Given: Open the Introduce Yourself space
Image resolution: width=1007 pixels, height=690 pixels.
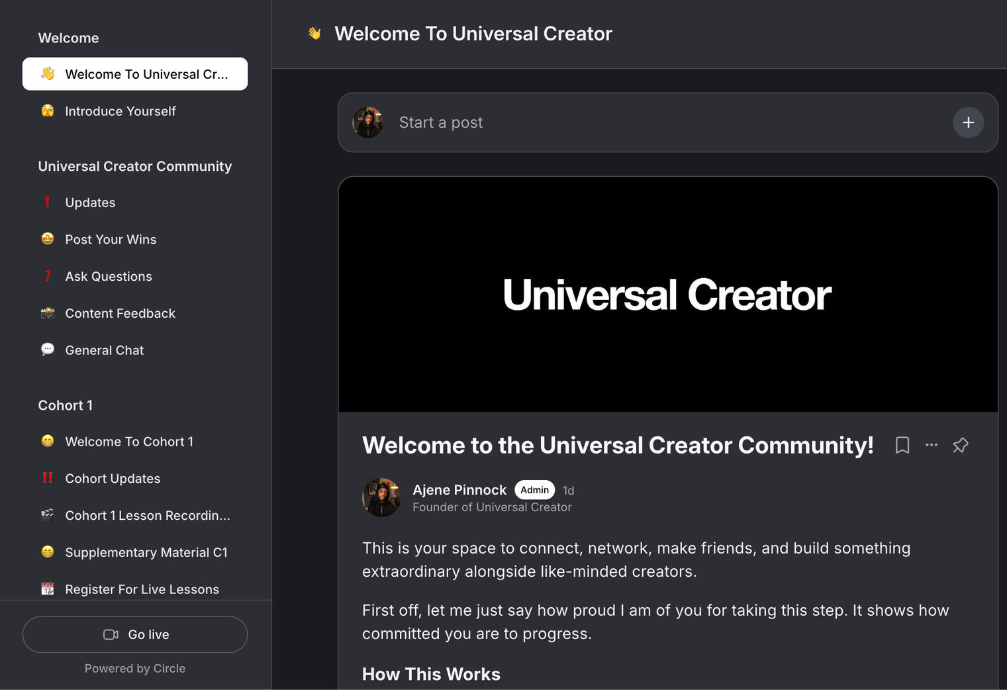Looking at the screenshot, I should coord(120,111).
